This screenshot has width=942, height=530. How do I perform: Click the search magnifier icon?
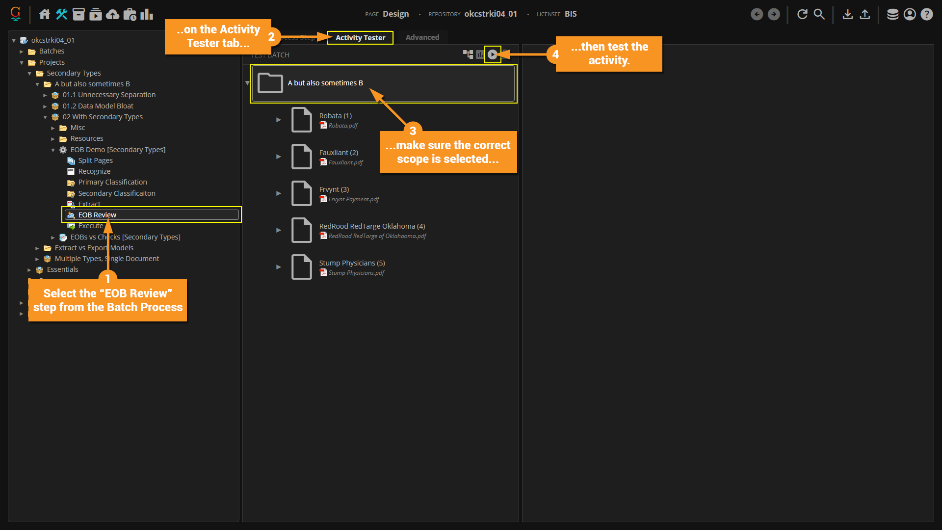[819, 14]
